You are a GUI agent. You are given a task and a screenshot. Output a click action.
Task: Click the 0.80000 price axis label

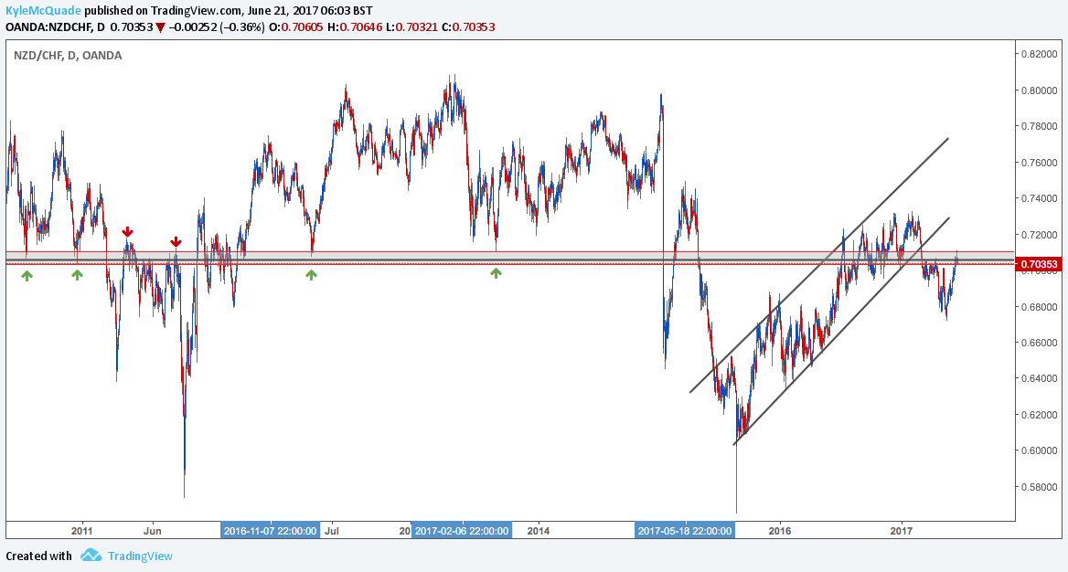pos(1039,90)
